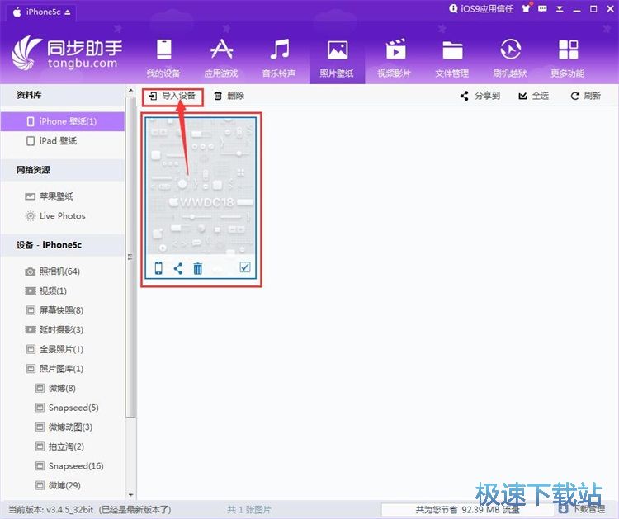Viewport: 619px width, 519px height.
Task: Select iPad 壁纸 in the library
Action: click(x=63, y=141)
